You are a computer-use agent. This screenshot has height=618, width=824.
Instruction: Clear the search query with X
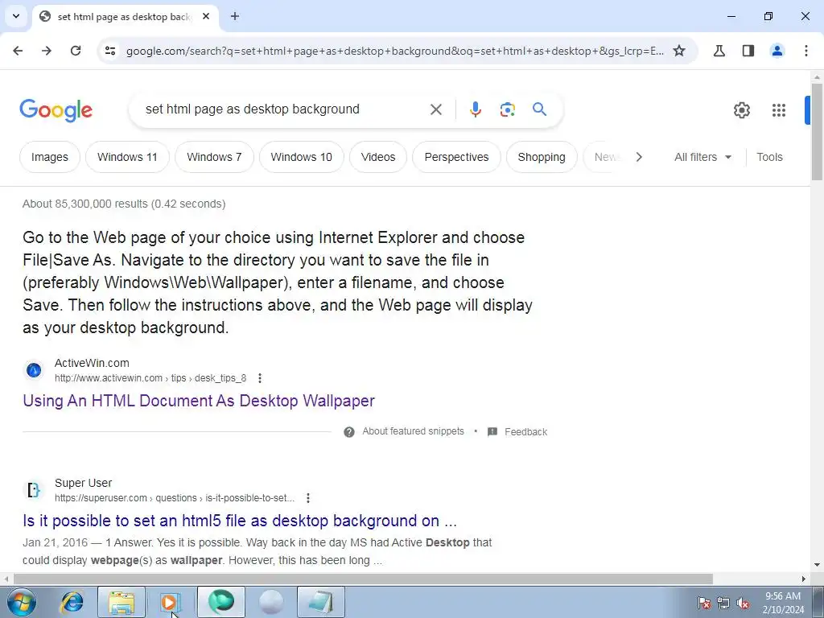click(435, 109)
